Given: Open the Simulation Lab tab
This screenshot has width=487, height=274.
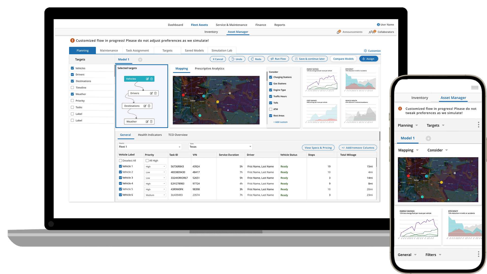Looking at the screenshot, I should click(222, 50).
